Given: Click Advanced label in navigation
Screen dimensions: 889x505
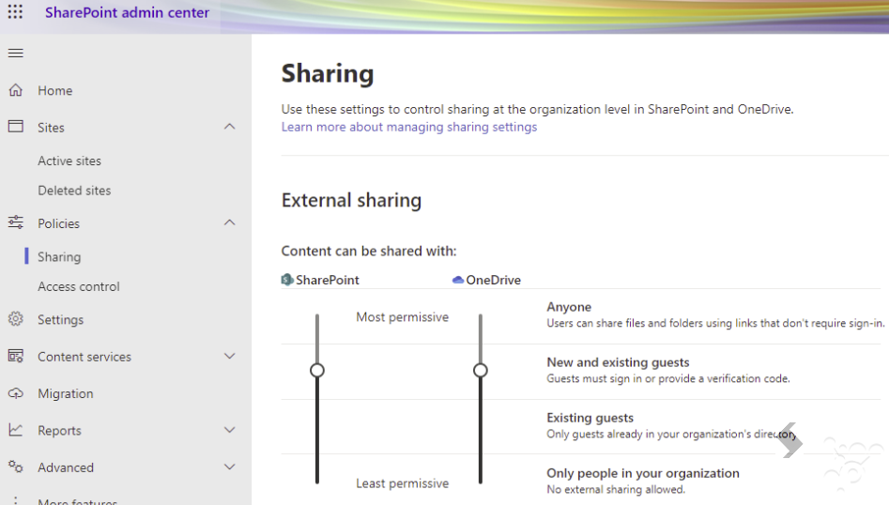Looking at the screenshot, I should (66, 467).
